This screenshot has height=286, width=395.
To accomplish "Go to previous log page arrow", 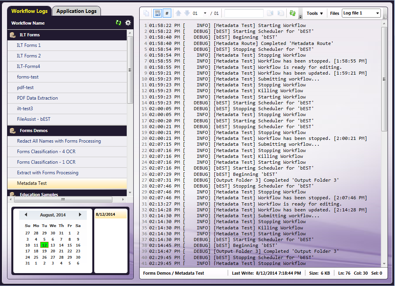I will 178,13.
